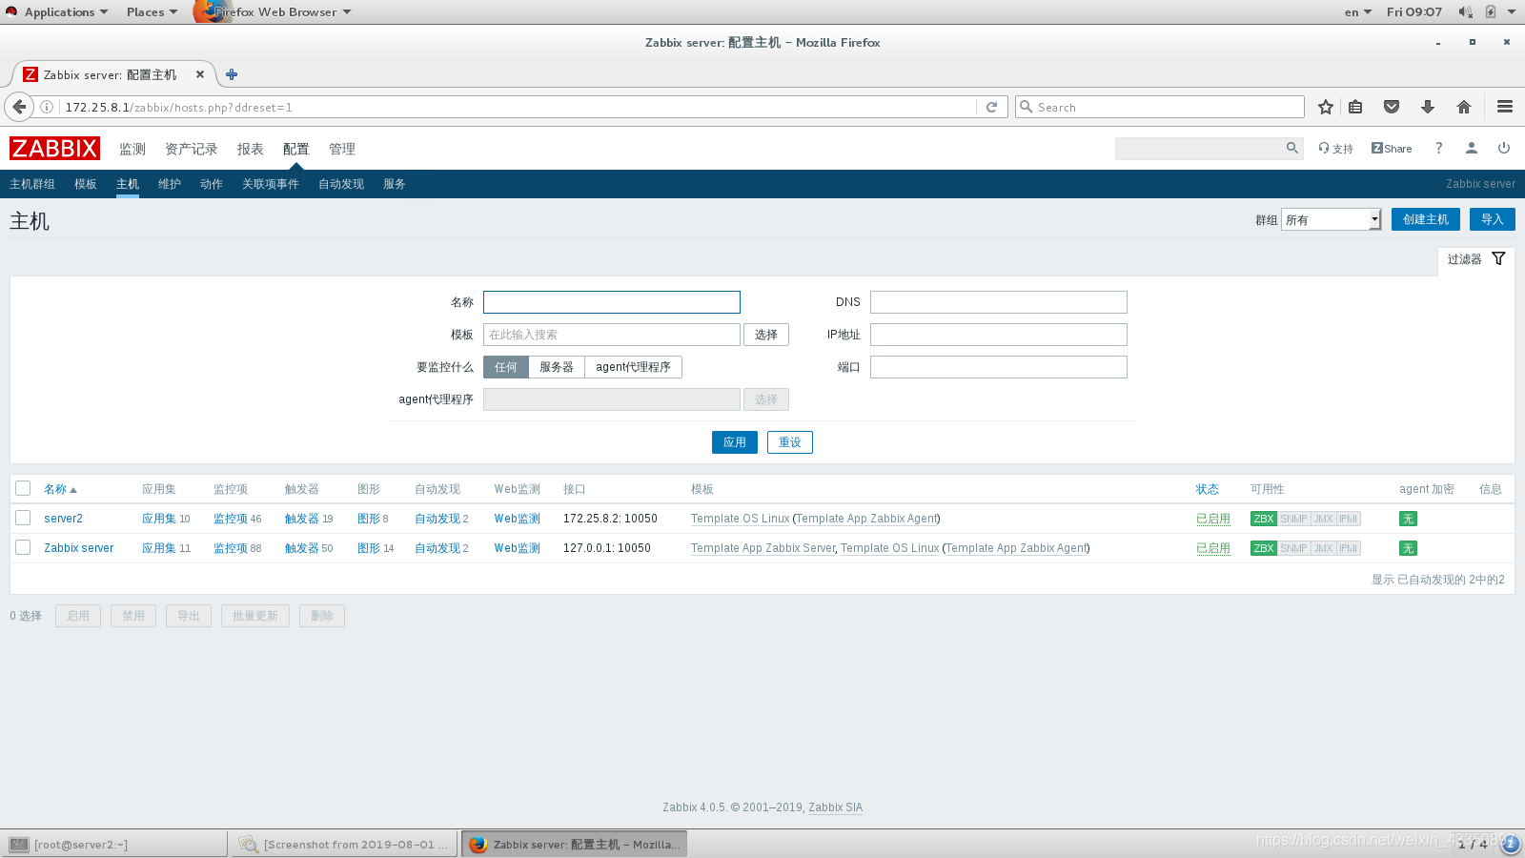Open the 群组 group dropdown

point(1331,219)
